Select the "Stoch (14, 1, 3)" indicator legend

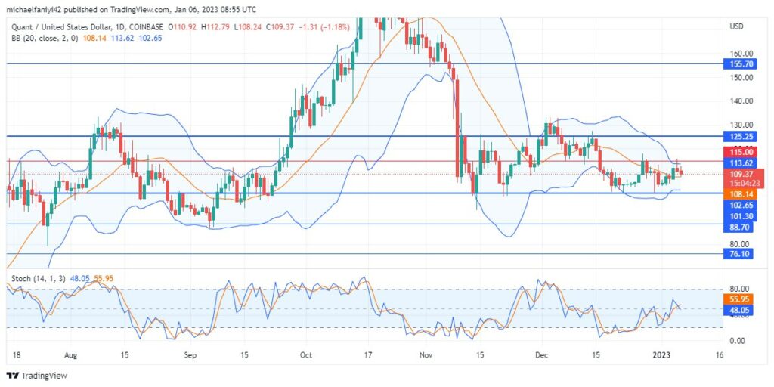39,278
